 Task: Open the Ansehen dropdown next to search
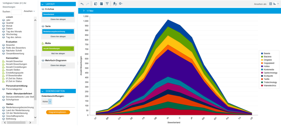(x=29, y=11)
